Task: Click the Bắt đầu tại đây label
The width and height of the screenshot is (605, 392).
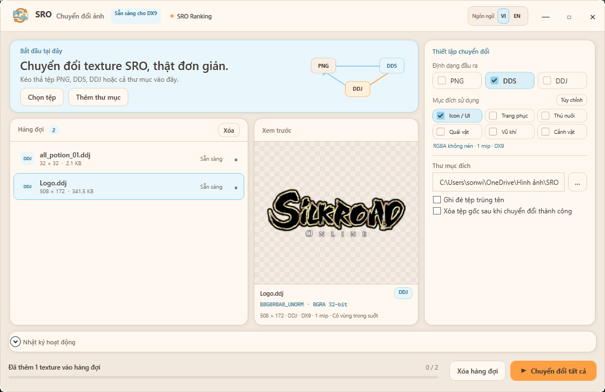Action: (41, 51)
